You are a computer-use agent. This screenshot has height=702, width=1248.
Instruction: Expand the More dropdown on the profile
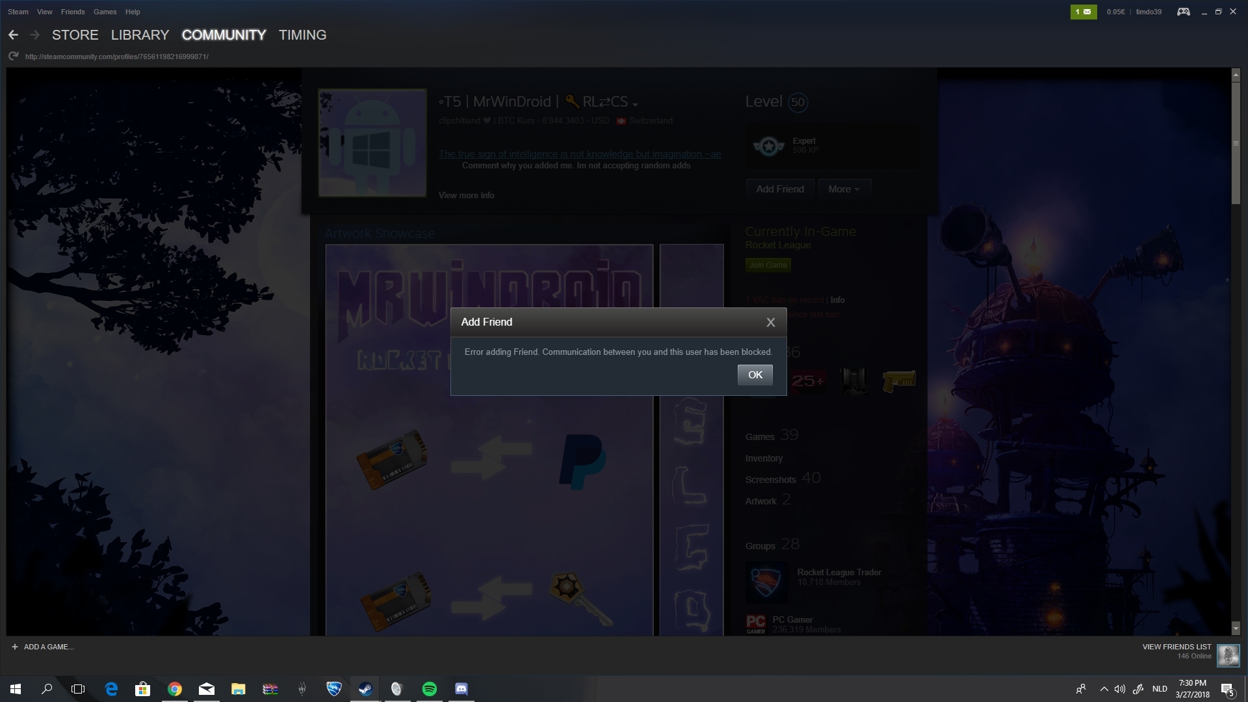[844, 189]
